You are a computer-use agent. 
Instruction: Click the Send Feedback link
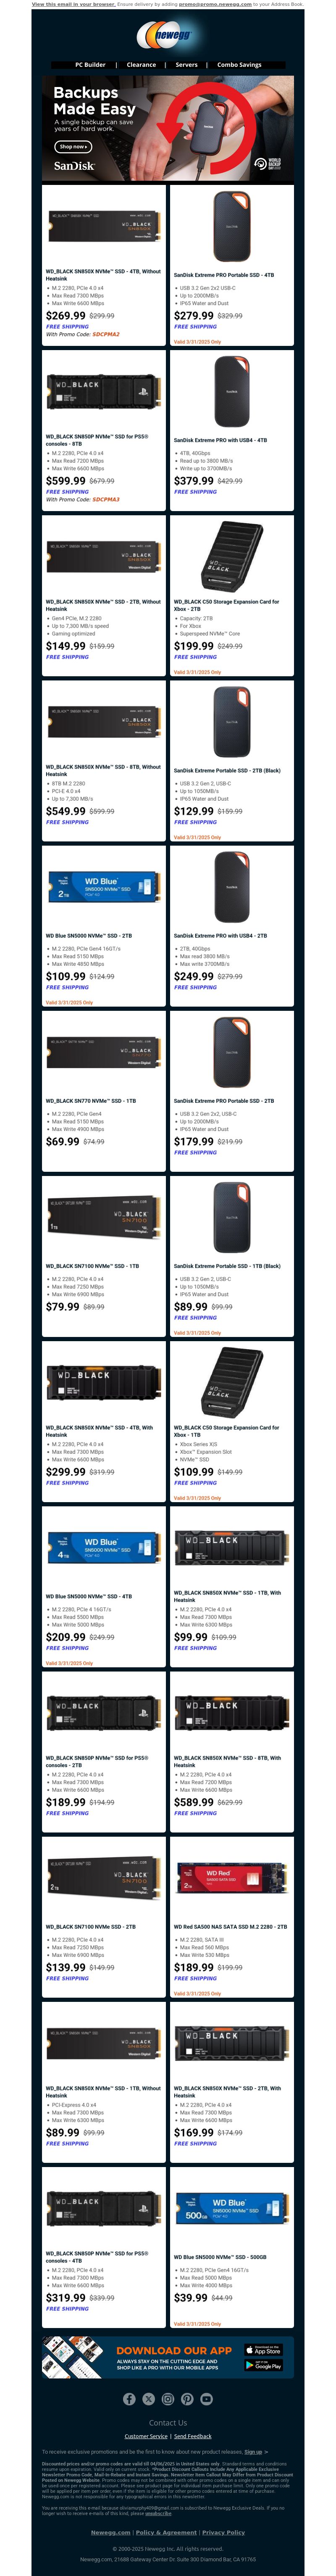(x=193, y=2436)
